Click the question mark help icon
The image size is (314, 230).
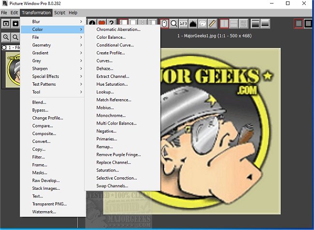coord(111,23)
